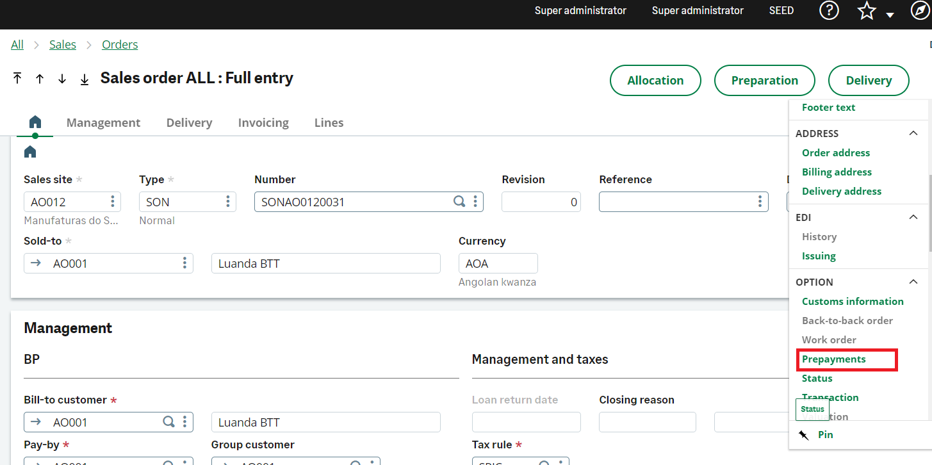Jump to first record with top arrow icon
Screen dimensions: 932x465
pyautogui.click(x=17, y=77)
